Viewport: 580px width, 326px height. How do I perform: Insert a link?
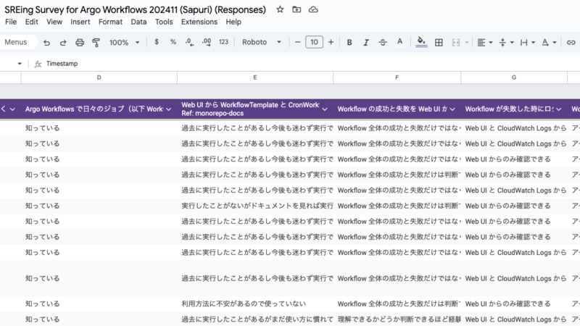coord(571,43)
